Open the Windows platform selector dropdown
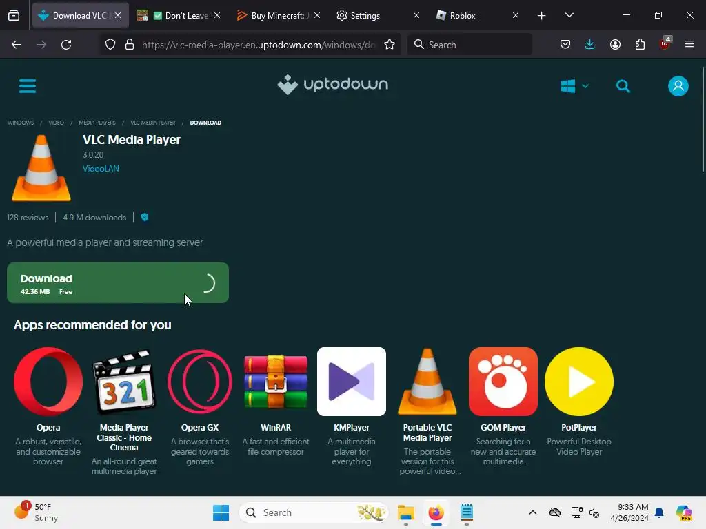 [x=574, y=86]
